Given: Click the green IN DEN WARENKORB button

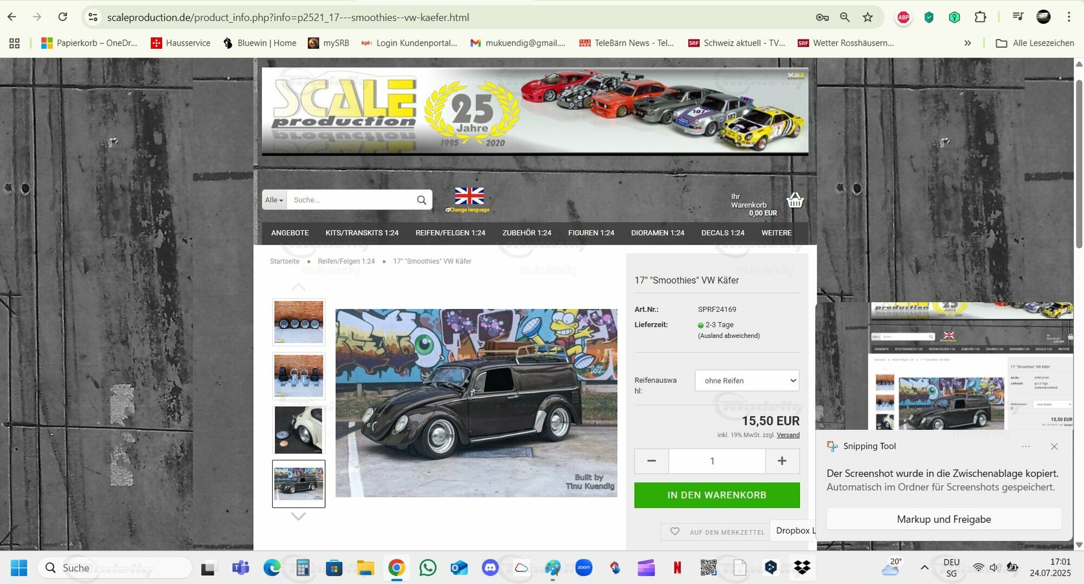Looking at the screenshot, I should coord(717,495).
